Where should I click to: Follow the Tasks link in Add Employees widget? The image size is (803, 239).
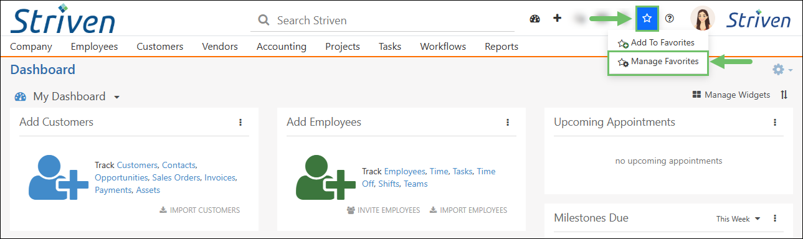(462, 171)
